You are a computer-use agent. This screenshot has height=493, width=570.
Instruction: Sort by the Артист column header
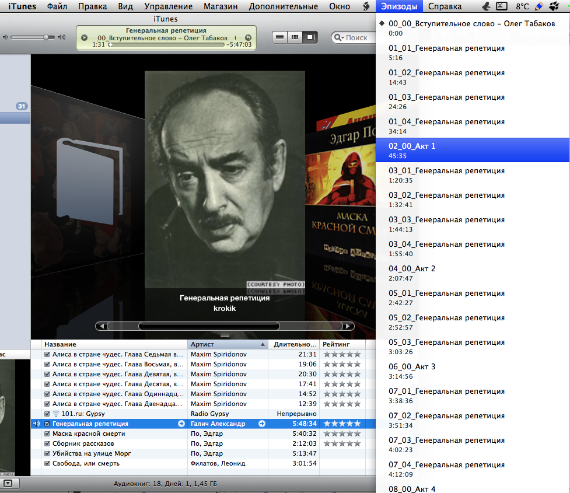[228, 344]
